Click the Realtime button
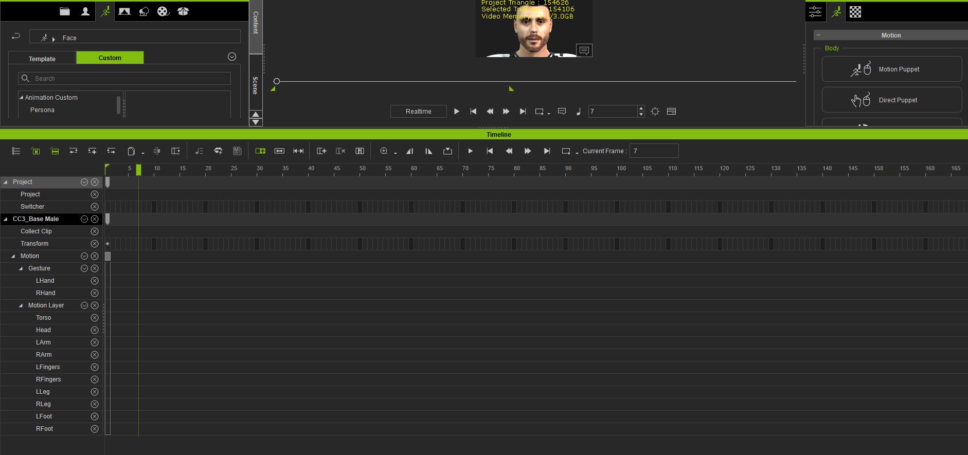Image resolution: width=968 pixels, height=455 pixels. point(418,112)
